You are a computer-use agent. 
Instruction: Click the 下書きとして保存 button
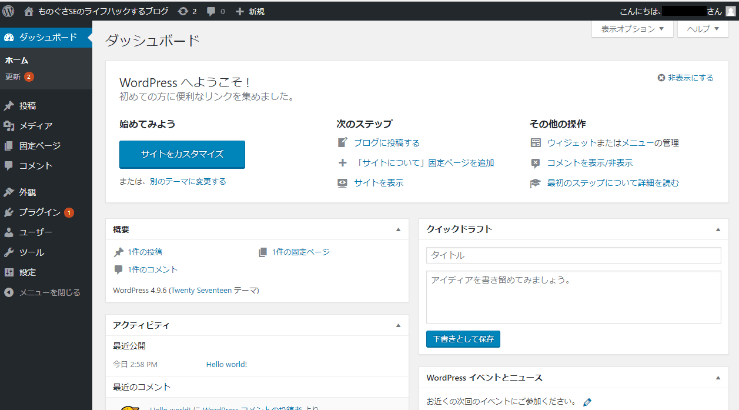click(x=463, y=339)
